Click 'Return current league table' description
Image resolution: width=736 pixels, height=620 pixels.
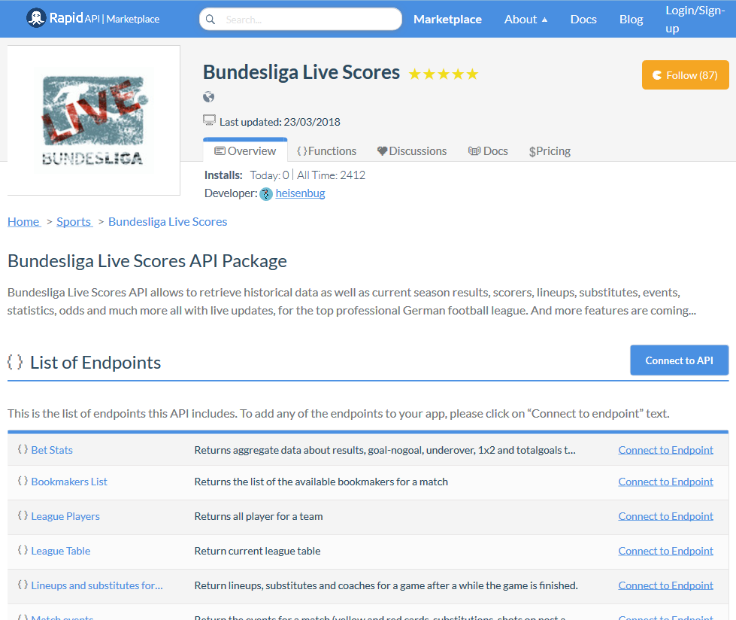257,551
